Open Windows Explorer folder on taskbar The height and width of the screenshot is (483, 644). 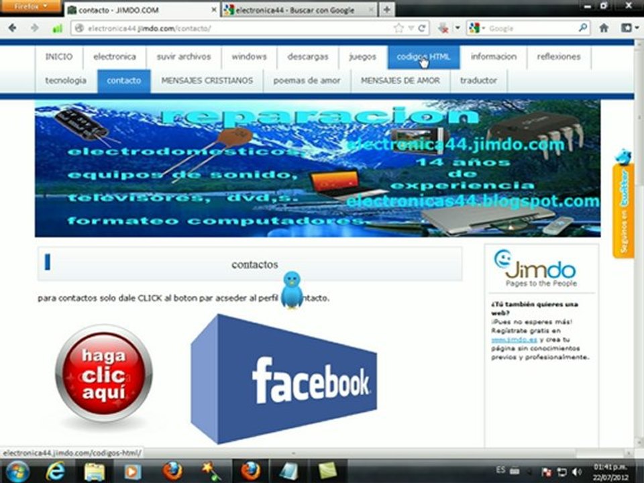pos(94,472)
